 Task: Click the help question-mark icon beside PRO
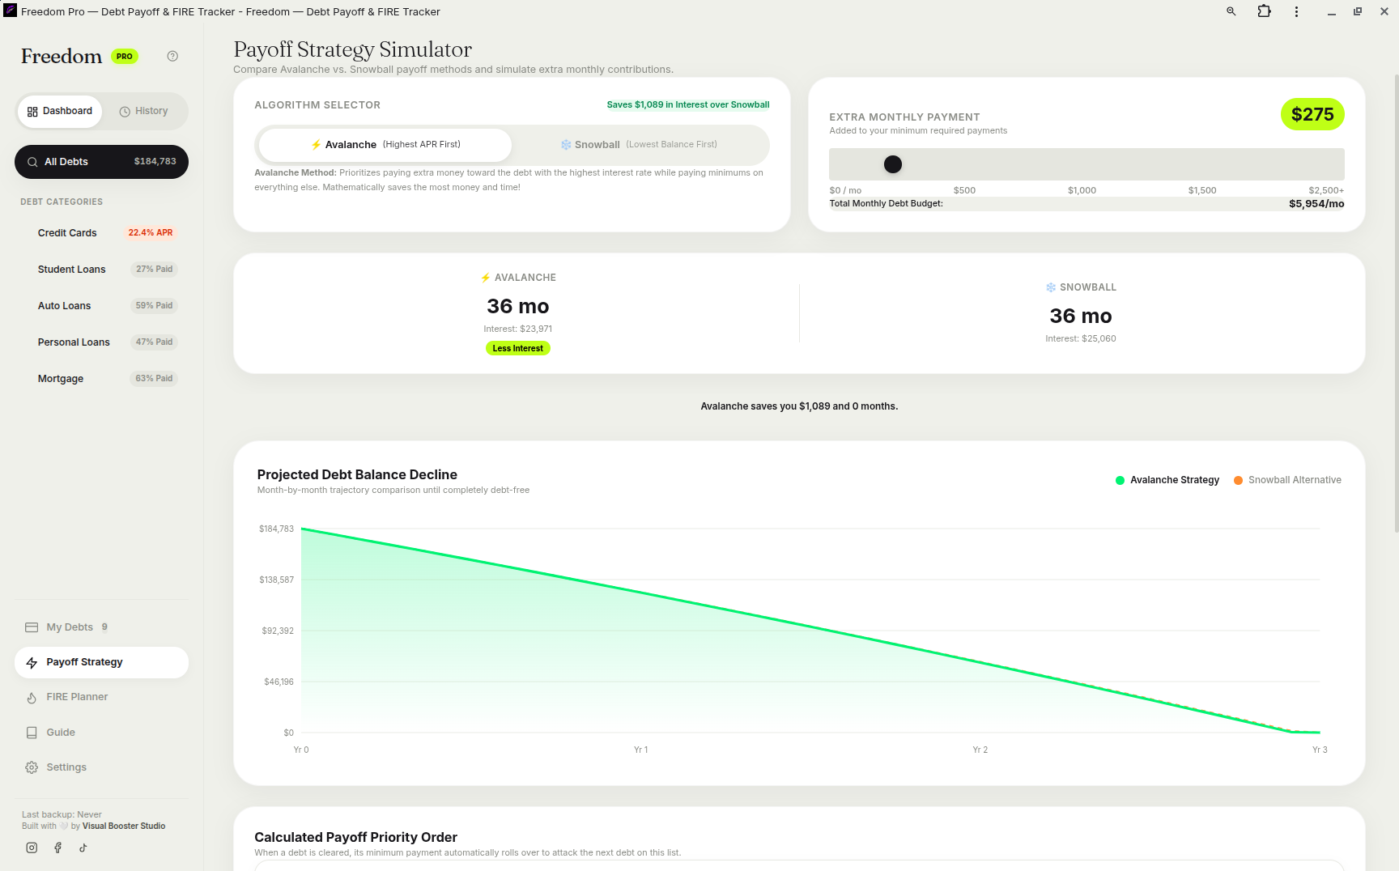pyautogui.click(x=172, y=56)
